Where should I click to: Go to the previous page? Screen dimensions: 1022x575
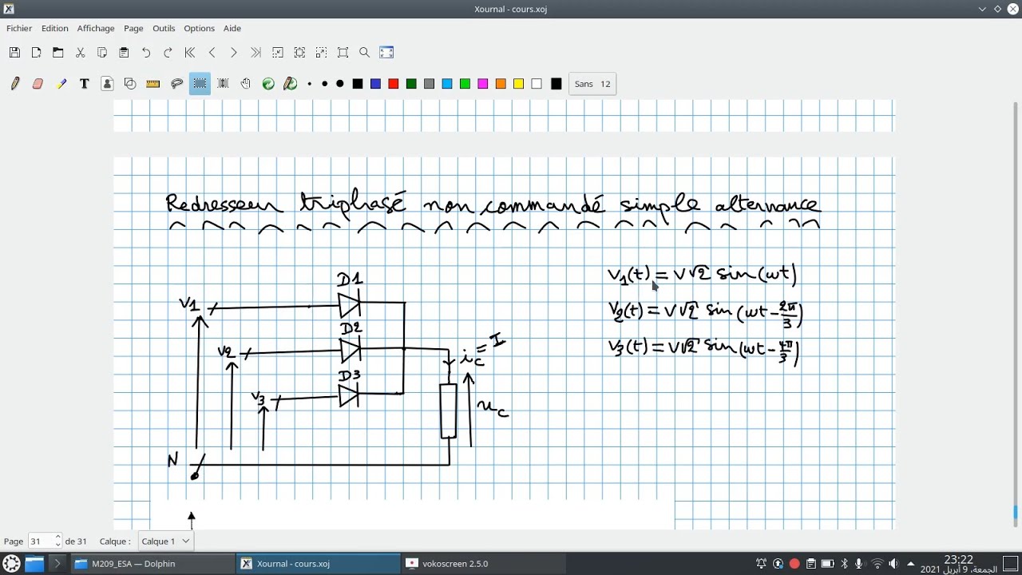pyautogui.click(x=212, y=53)
